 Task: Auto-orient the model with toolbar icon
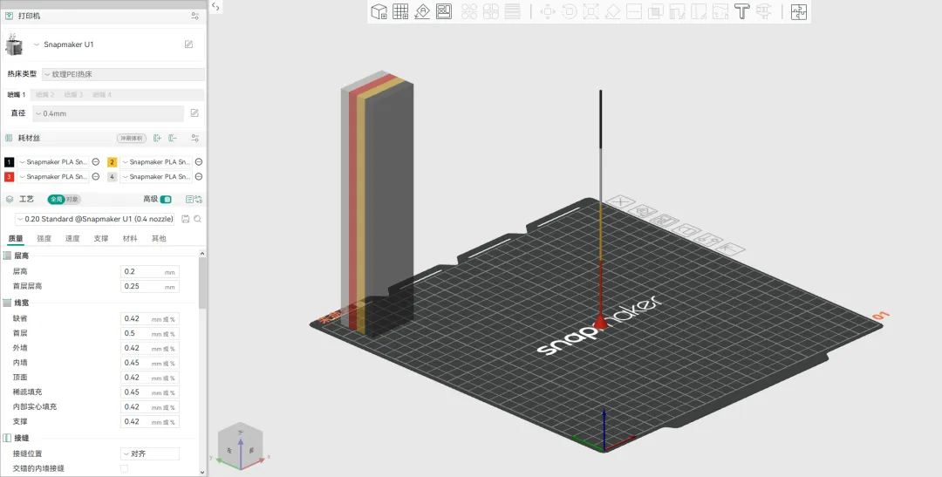(x=422, y=11)
